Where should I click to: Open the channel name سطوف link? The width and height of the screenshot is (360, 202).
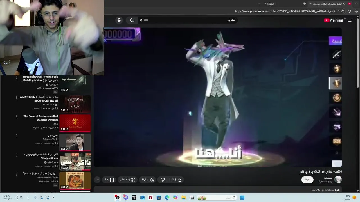coord(328,178)
